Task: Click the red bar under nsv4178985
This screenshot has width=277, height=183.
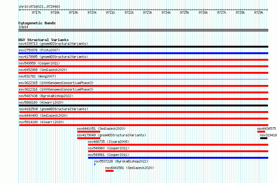Action: click(x=143, y=60)
